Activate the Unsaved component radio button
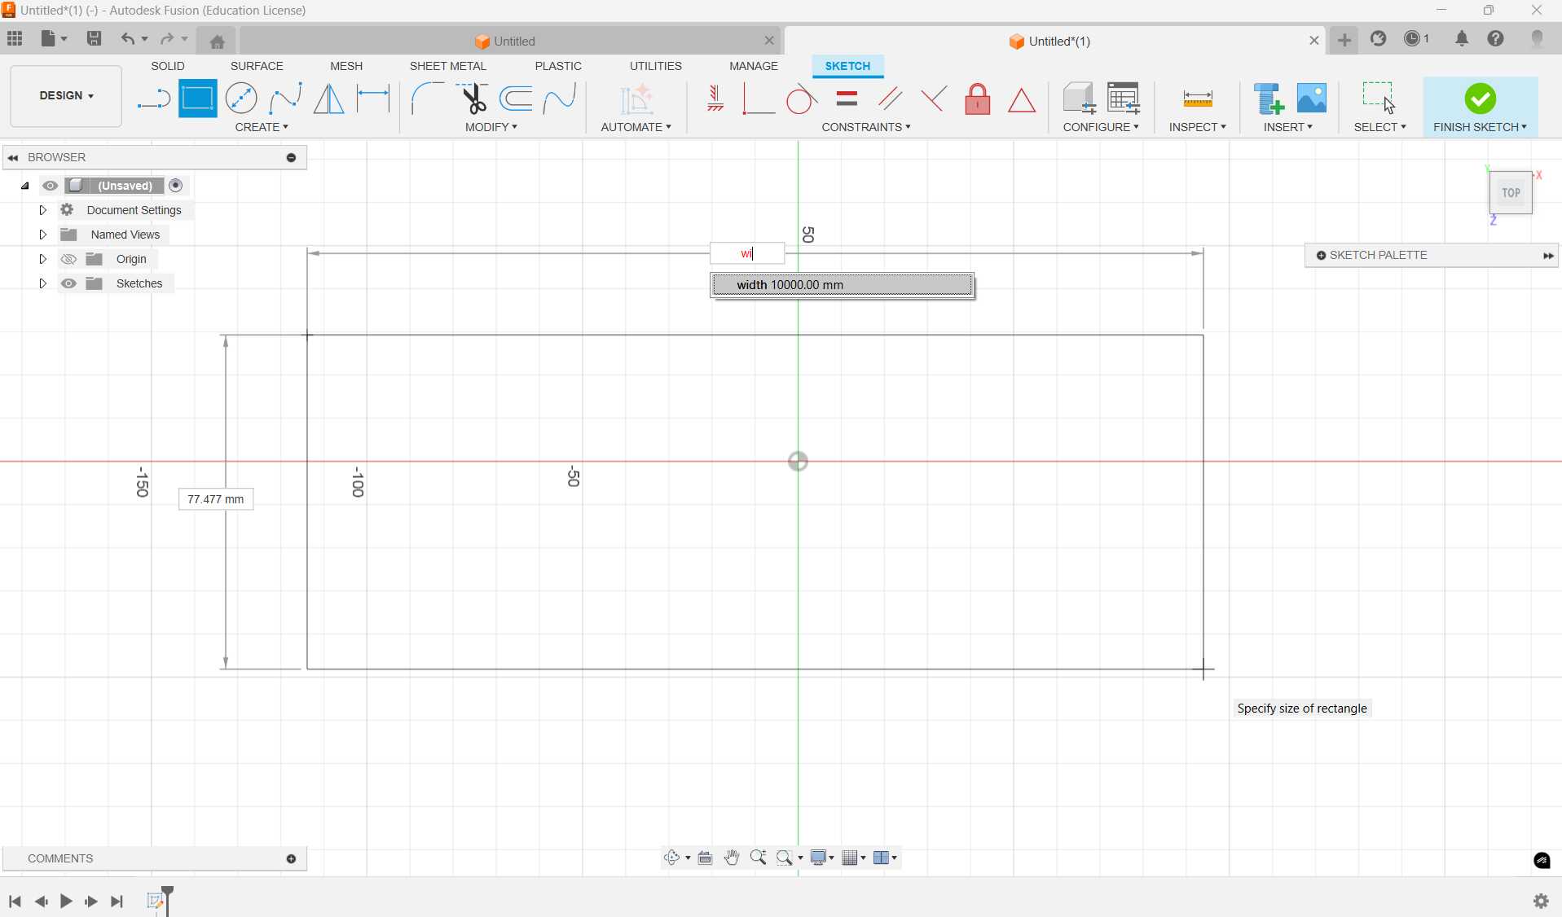Screen dimensions: 1562x917 [176, 186]
